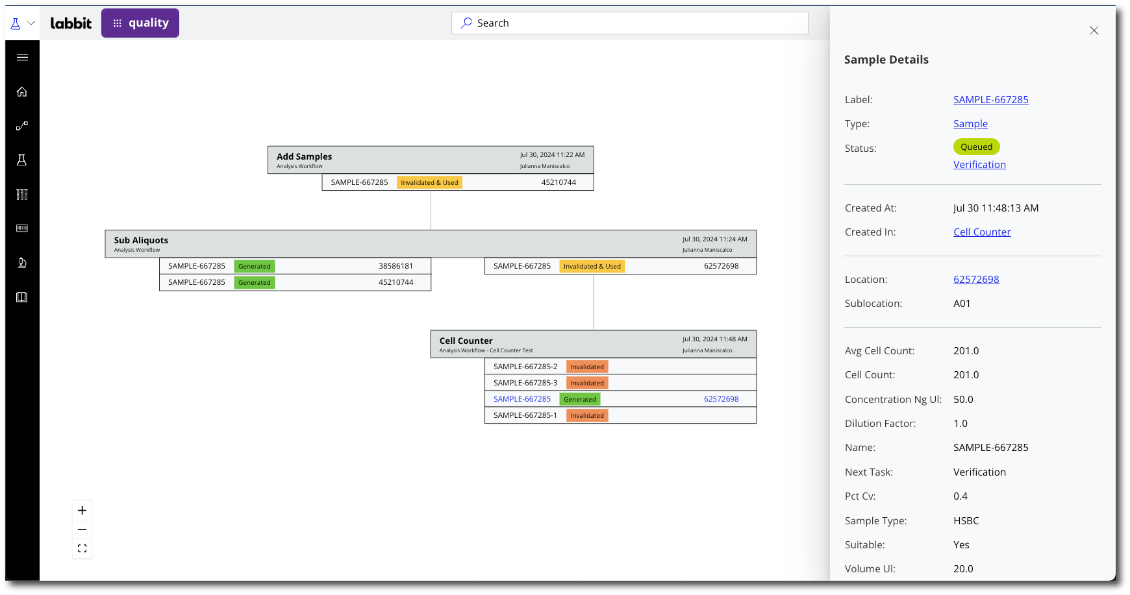The height and width of the screenshot is (595, 1130).
Task: Open the flask sidebar icon
Action: coord(22,160)
